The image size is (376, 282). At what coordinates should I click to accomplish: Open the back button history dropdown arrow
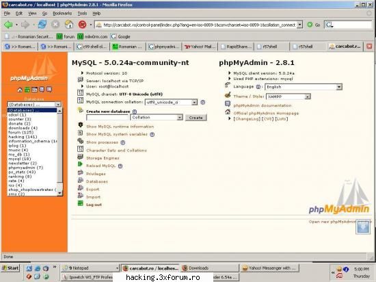16,25
